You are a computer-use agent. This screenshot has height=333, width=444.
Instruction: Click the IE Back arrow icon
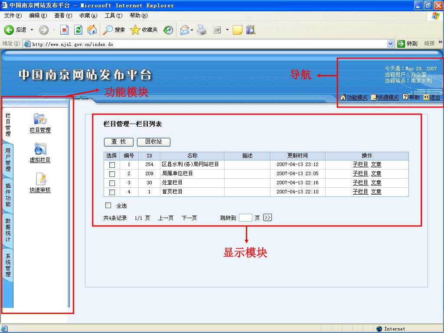[9, 30]
